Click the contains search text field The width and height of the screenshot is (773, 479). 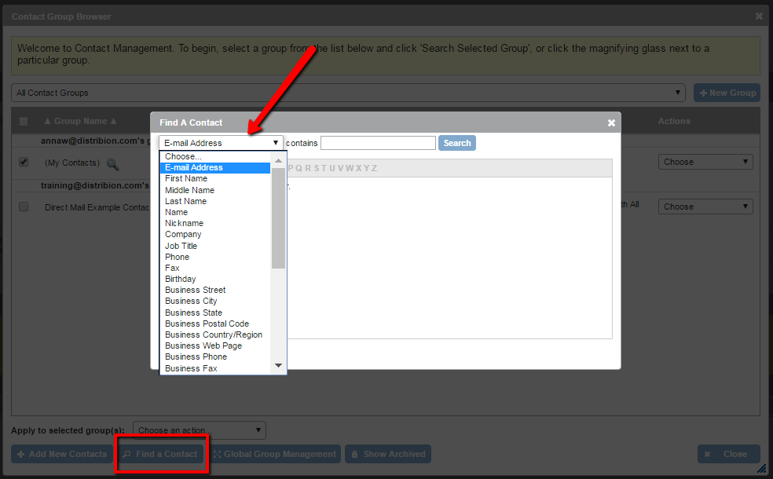coord(378,143)
